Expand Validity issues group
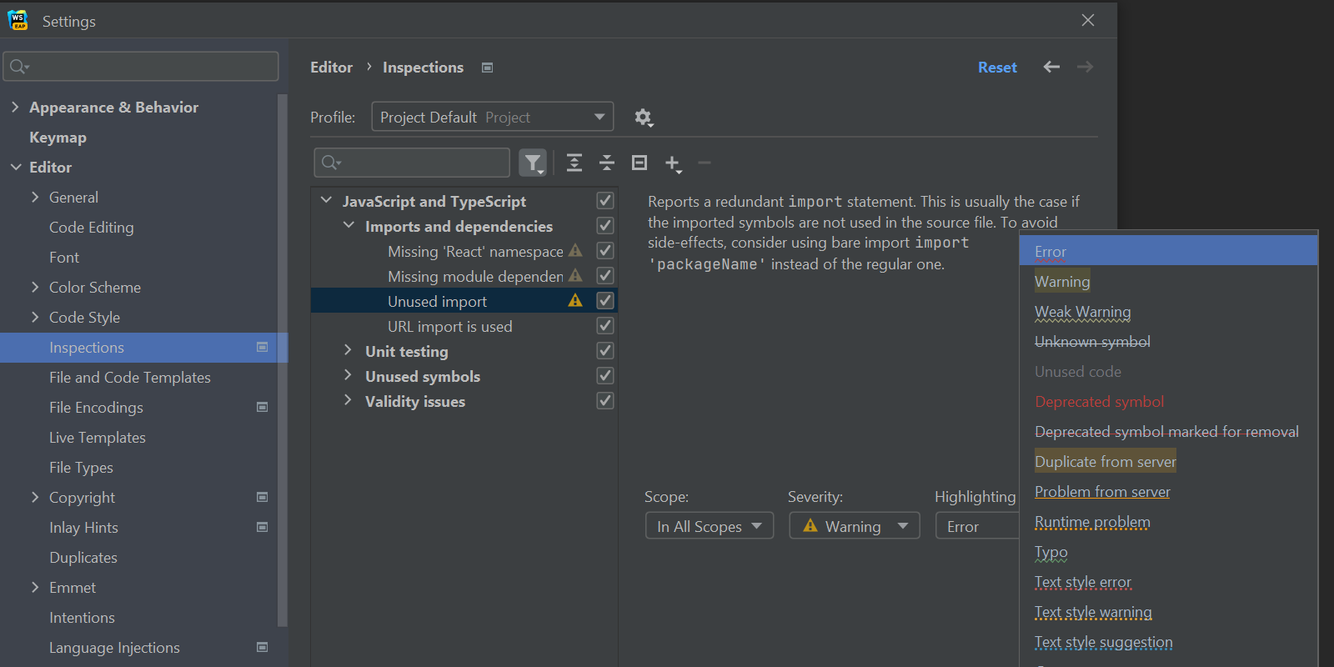Image resolution: width=1334 pixels, height=667 pixels. point(349,401)
